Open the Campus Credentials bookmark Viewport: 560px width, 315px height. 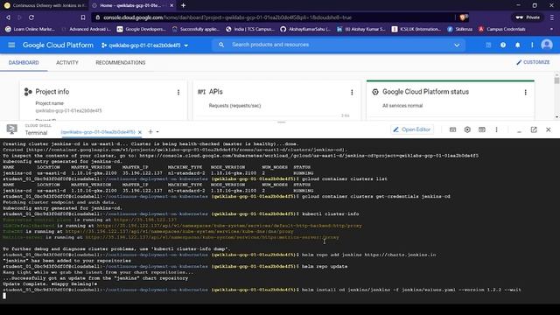click(501, 29)
